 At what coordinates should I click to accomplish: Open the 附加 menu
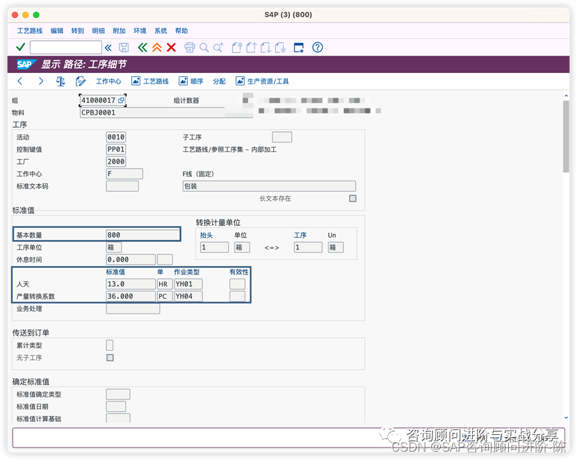pyautogui.click(x=120, y=31)
